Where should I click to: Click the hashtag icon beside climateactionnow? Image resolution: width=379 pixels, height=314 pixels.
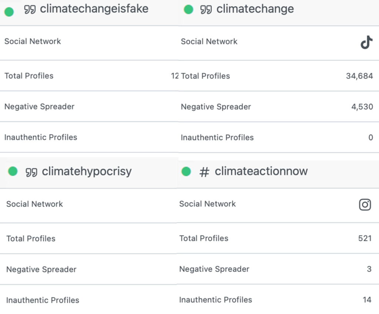(x=204, y=172)
